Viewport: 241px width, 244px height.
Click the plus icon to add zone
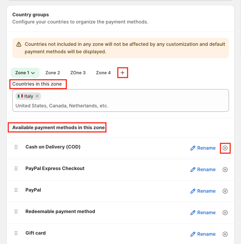(123, 73)
